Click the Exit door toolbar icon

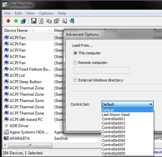[x=72, y=21]
